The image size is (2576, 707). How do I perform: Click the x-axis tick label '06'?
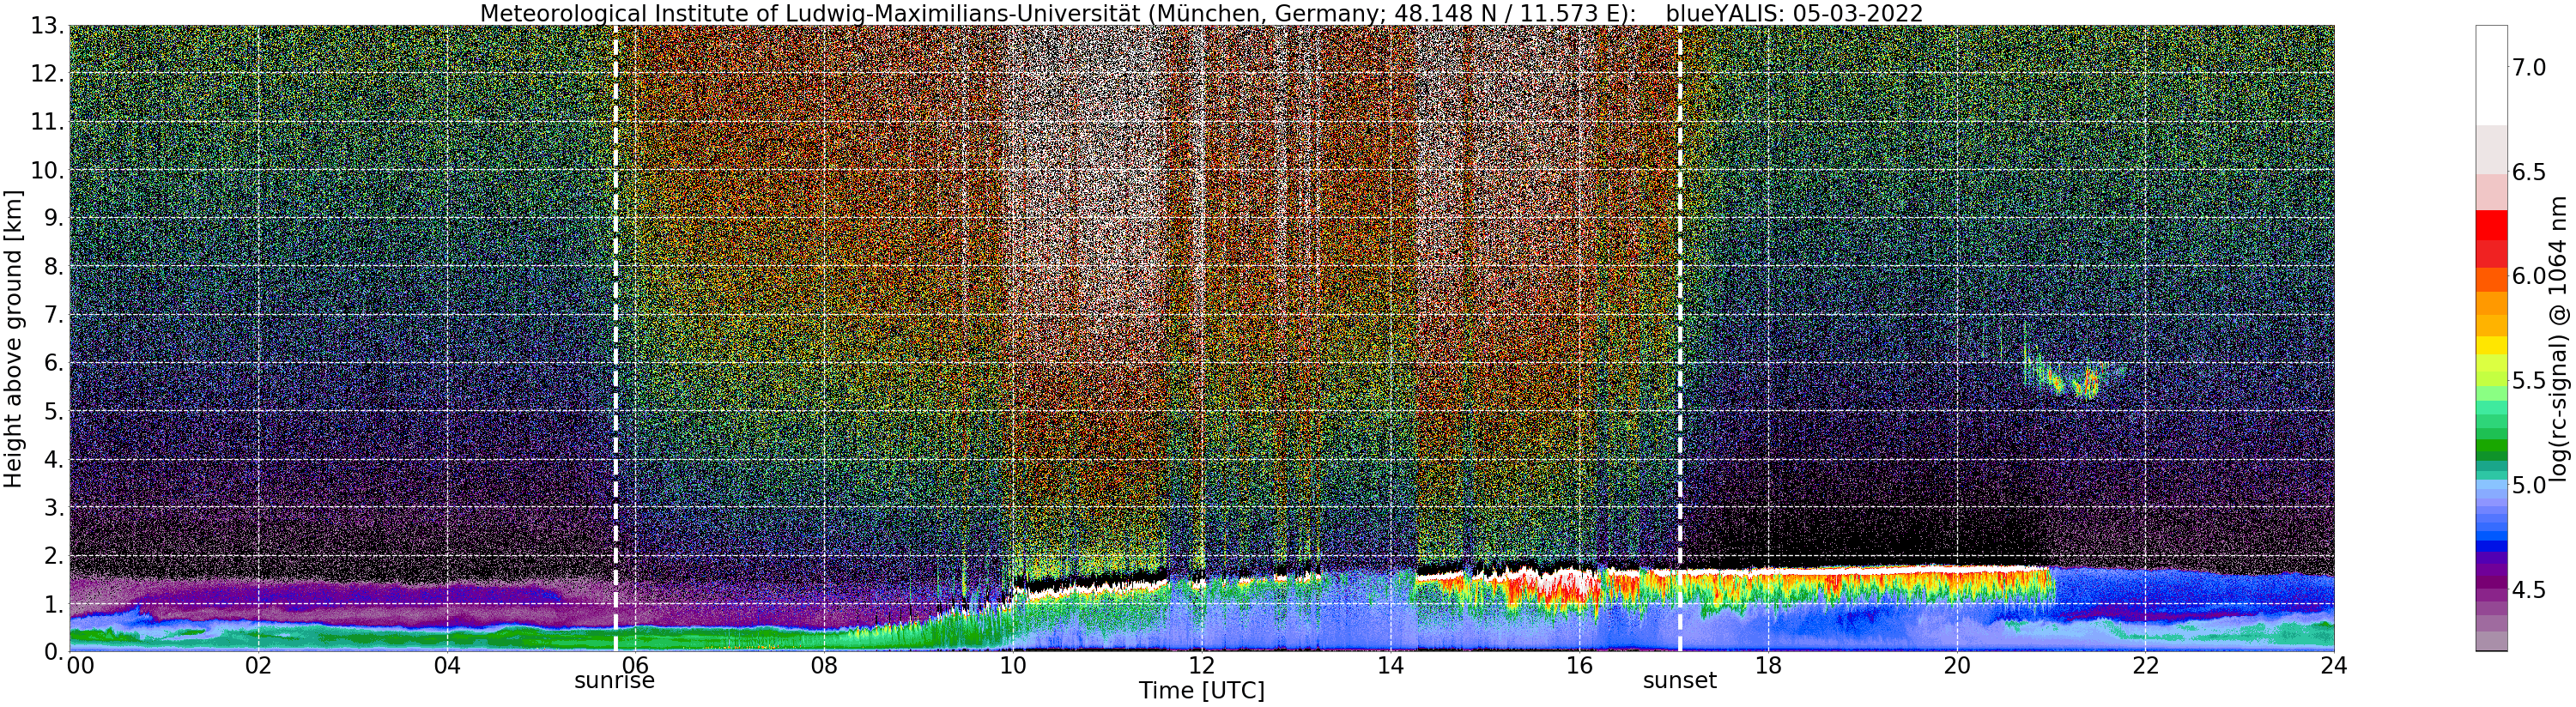coord(636,665)
